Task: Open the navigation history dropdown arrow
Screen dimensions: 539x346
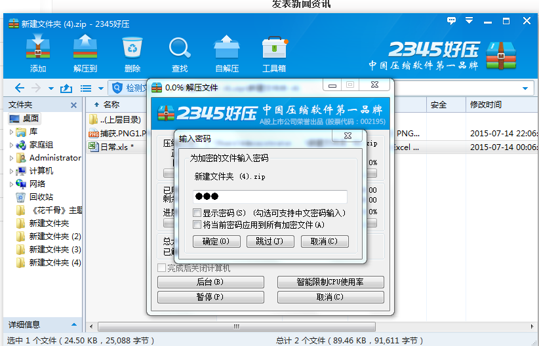Action: point(51,88)
